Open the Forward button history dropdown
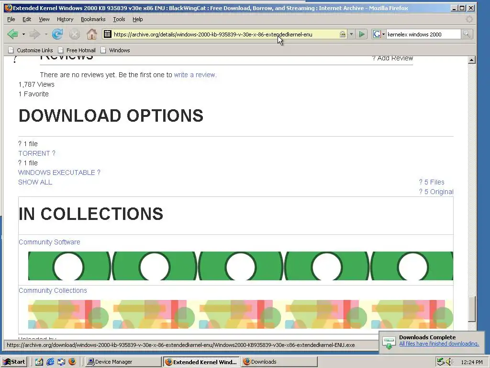The height and width of the screenshot is (368, 490). 46,34
